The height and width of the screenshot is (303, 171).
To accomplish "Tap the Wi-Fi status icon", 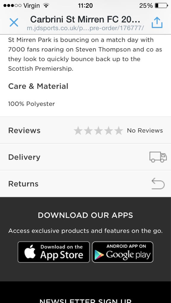I will 46,6.
